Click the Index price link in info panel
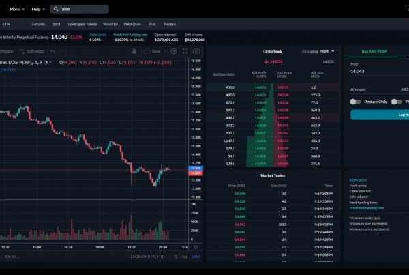Image resolution: width=409 pixels, height=275 pixels. (x=358, y=180)
